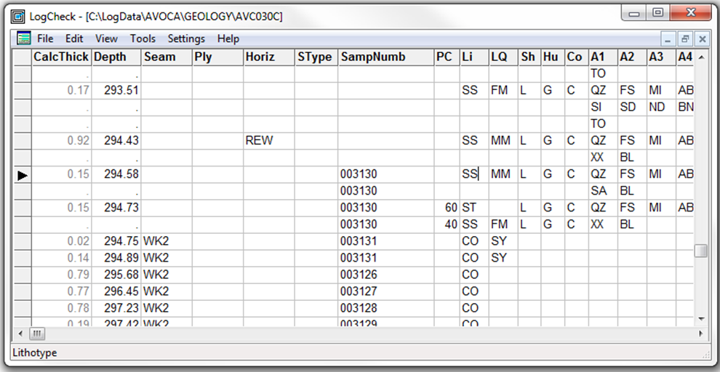Viewport: 720px width, 372px height.
Task: Click the LogCheck title bar application icon
Action: 18,17
